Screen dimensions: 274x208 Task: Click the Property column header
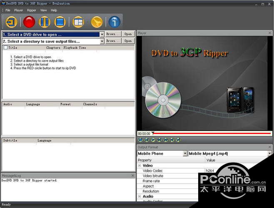pos(171,160)
